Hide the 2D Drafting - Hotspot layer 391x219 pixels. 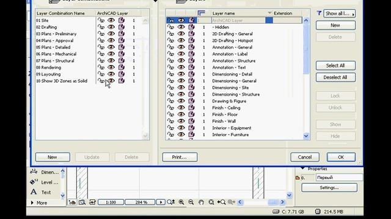(x=181, y=41)
